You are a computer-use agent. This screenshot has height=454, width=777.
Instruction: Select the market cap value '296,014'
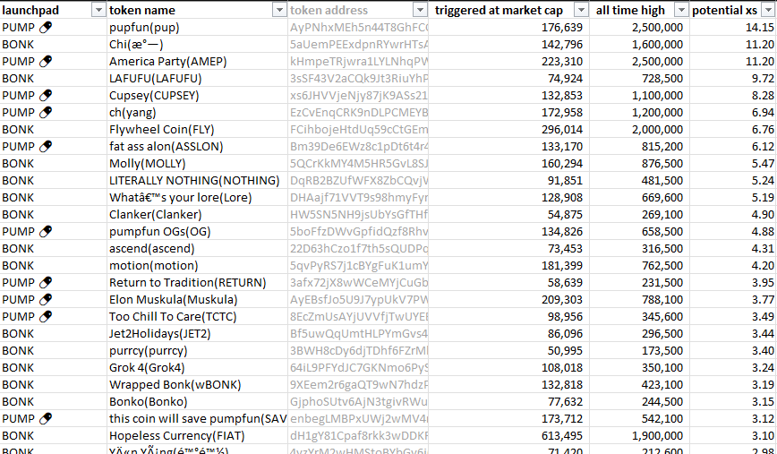pos(509,129)
